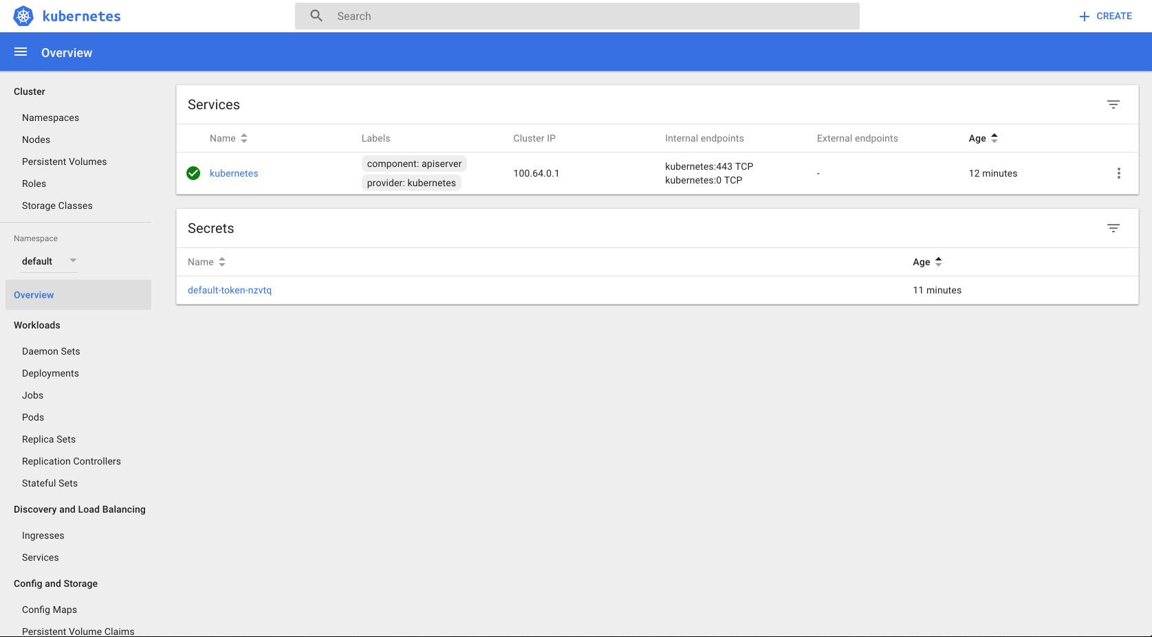1152x637 pixels.
Task: Select Nodes under Cluster section
Action: [x=36, y=139]
